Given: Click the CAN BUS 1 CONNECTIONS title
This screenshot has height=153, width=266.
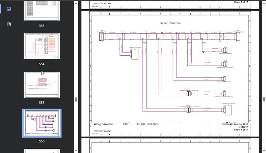Looking at the screenshot, I should pyautogui.click(x=170, y=23).
